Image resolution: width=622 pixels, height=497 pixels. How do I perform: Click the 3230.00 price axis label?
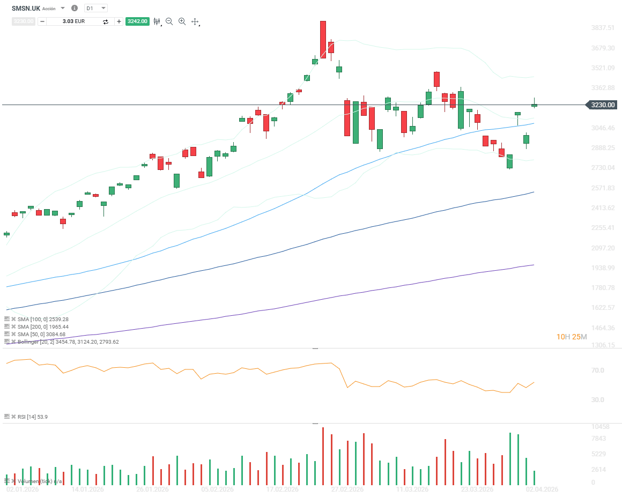[x=603, y=105]
